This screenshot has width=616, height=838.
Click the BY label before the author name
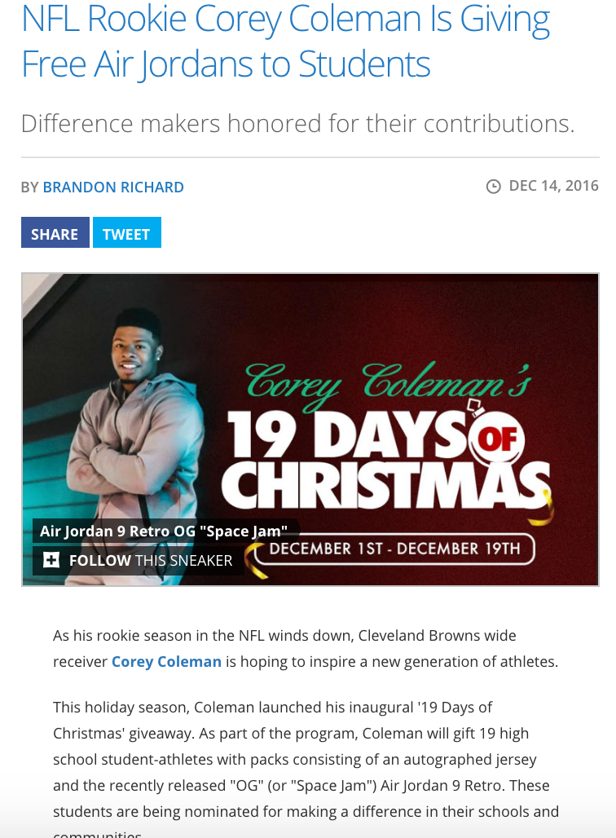[30, 187]
